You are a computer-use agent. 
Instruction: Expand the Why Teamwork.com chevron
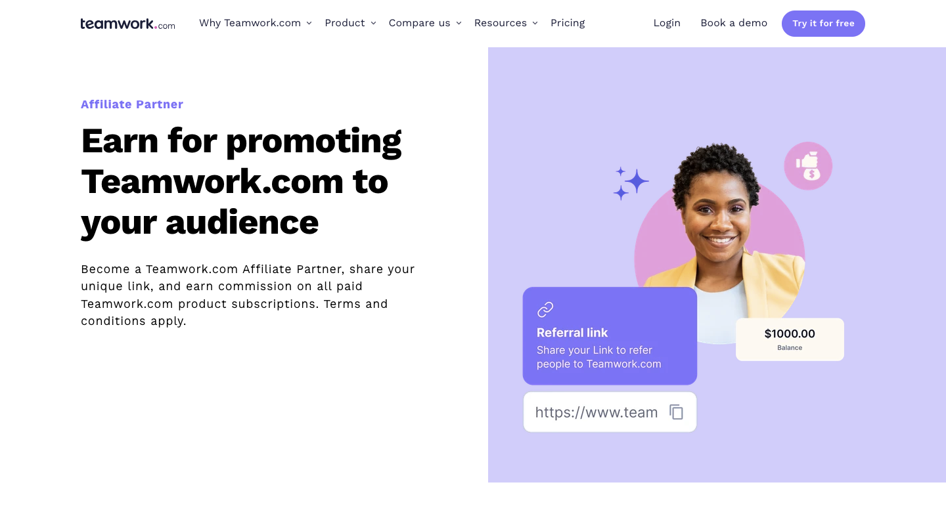309,23
